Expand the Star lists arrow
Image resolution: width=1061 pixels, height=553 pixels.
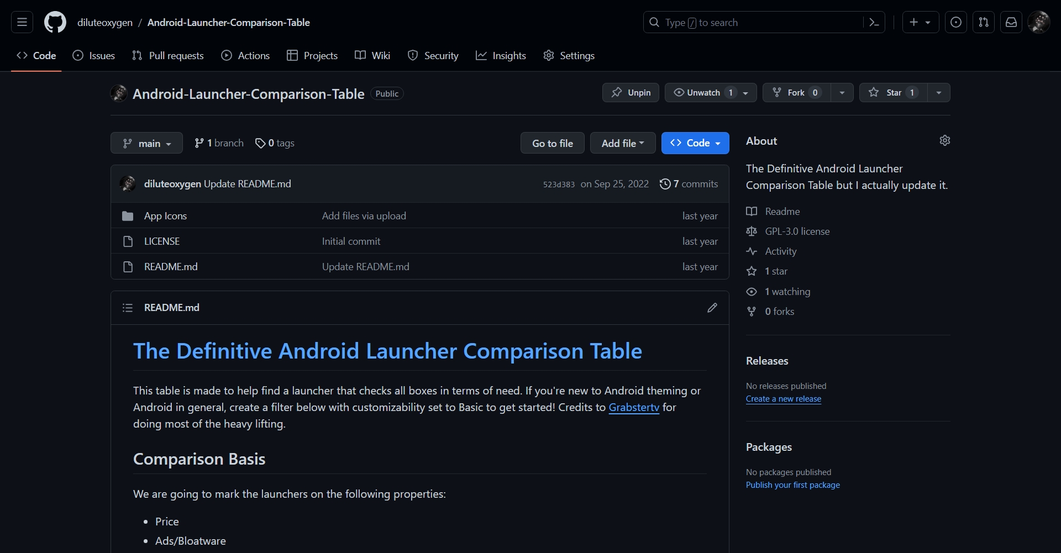click(x=938, y=92)
